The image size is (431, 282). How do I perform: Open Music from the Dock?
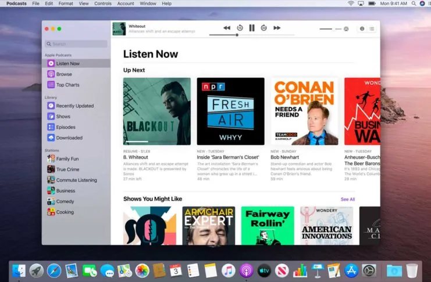pyautogui.click(x=229, y=271)
